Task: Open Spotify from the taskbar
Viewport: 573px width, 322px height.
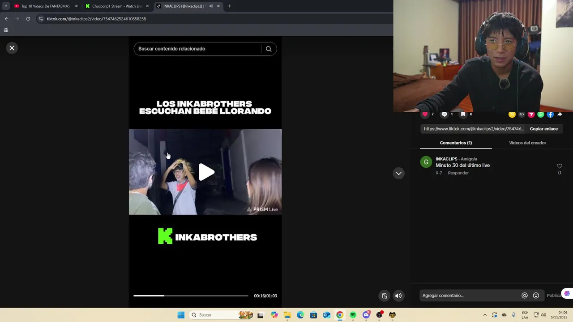Action: coord(353,315)
